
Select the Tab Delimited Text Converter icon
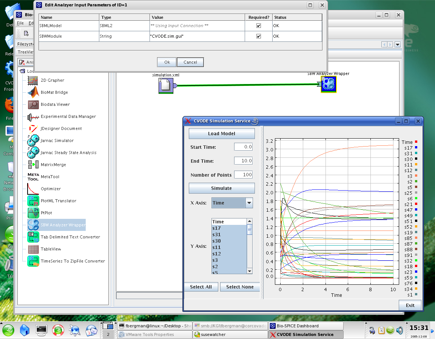point(33,237)
